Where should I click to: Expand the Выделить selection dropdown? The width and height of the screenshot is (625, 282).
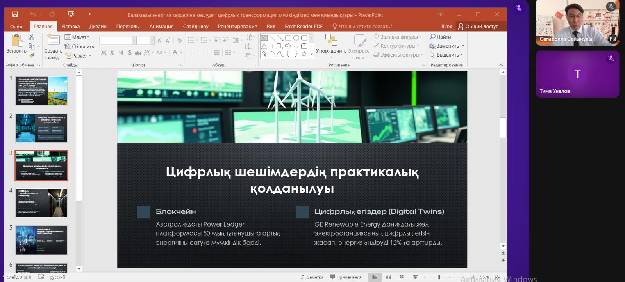pyautogui.click(x=446, y=55)
